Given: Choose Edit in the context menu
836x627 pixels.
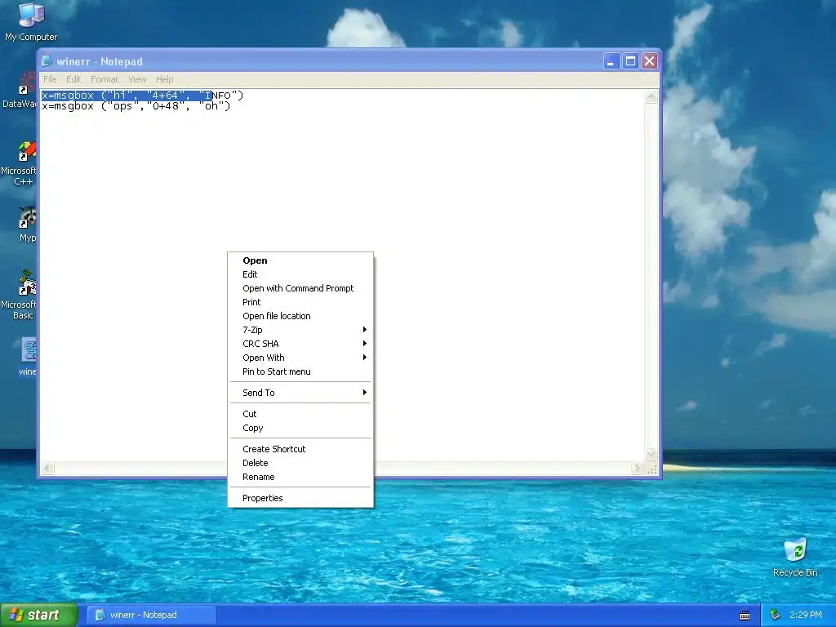Looking at the screenshot, I should [x=300, y=274].
